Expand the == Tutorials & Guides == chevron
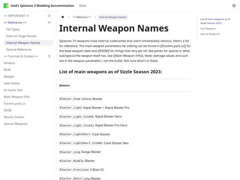Image resolution: width=240 pixels, height=180 pixels. (x=49, y=56)
